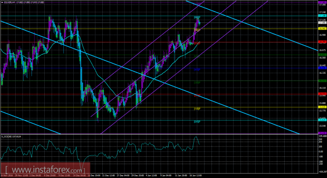Select the yellow 16.995 price level tag

point(323,29)
